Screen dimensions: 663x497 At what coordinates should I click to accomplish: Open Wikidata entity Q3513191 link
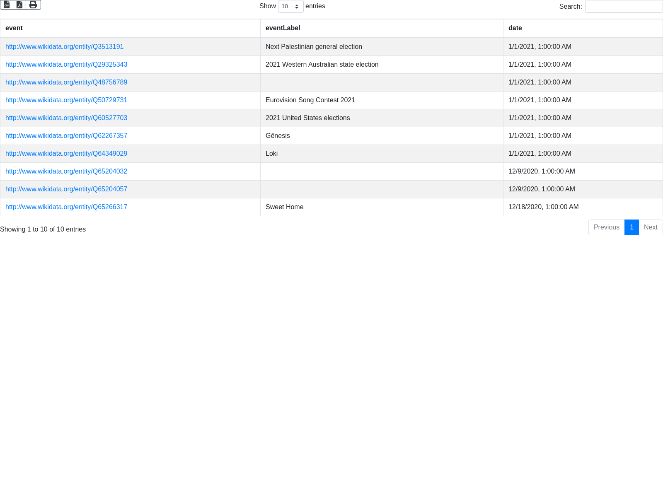click(64, 47)
